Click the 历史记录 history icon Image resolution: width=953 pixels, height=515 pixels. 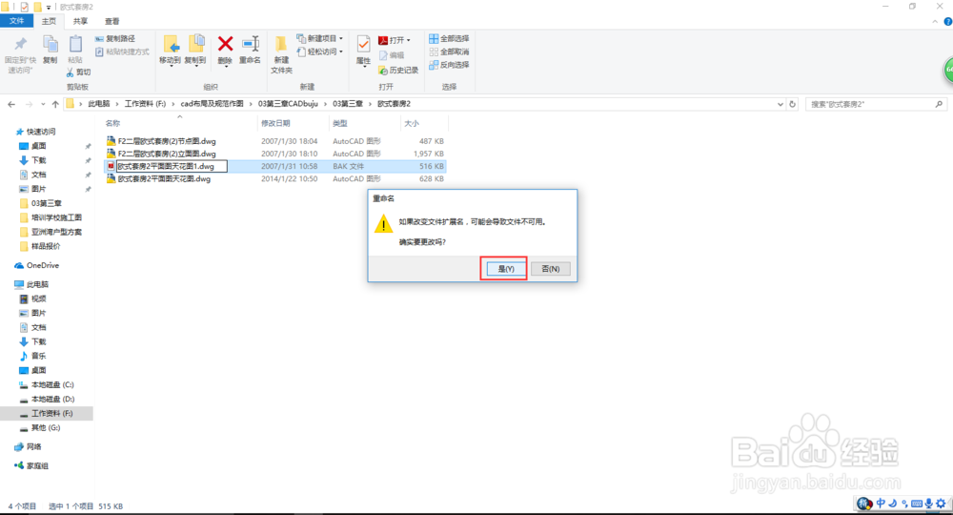398,71
